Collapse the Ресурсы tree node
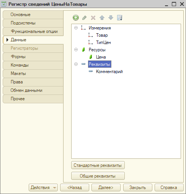 [x=76, y=50]
